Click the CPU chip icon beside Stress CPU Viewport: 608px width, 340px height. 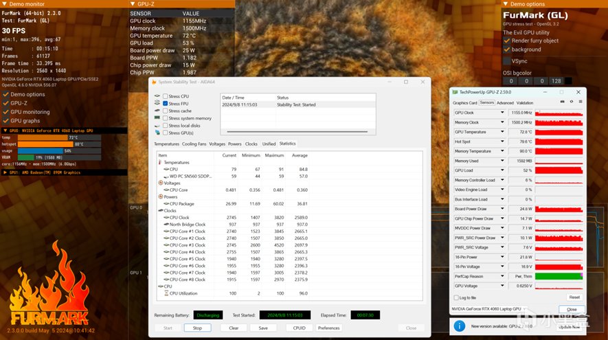(x=157, y=95)
